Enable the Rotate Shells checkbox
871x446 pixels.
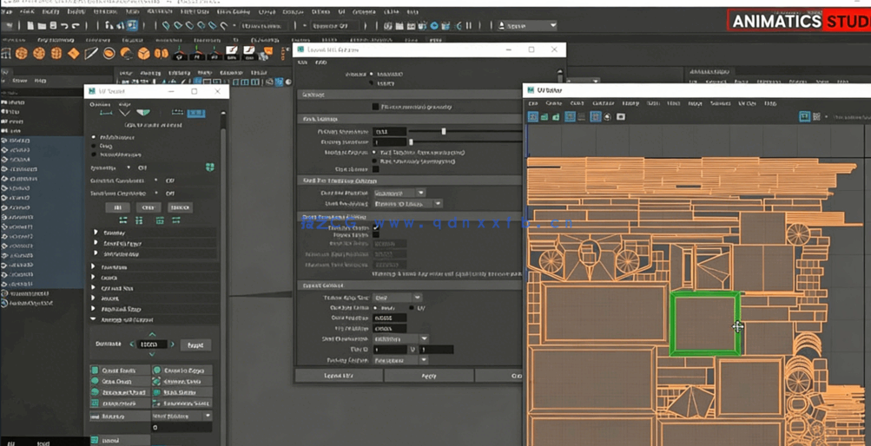[x=376, y=235]
